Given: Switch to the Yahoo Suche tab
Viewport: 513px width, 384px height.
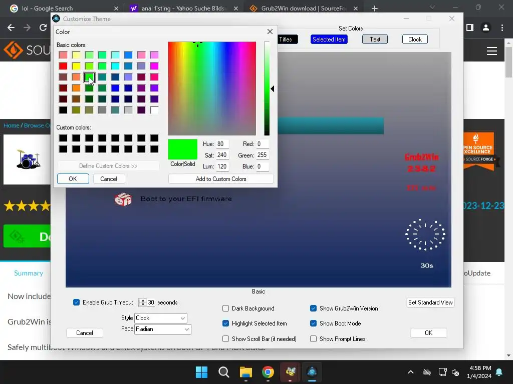Looking at the screenshot, I should 184,8.
